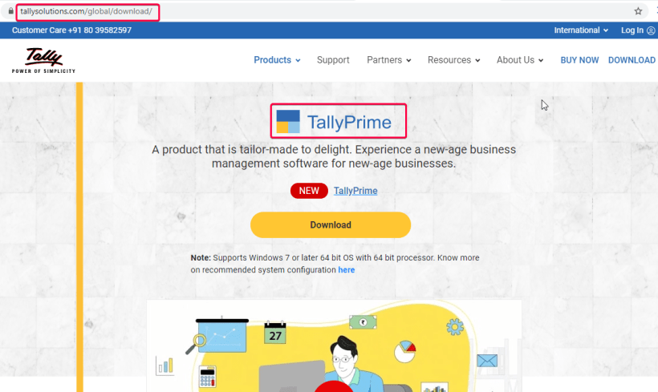Screen dimensions: 658x392
Task: Open the Resources dropdown menu
Action: click(453, 60)
